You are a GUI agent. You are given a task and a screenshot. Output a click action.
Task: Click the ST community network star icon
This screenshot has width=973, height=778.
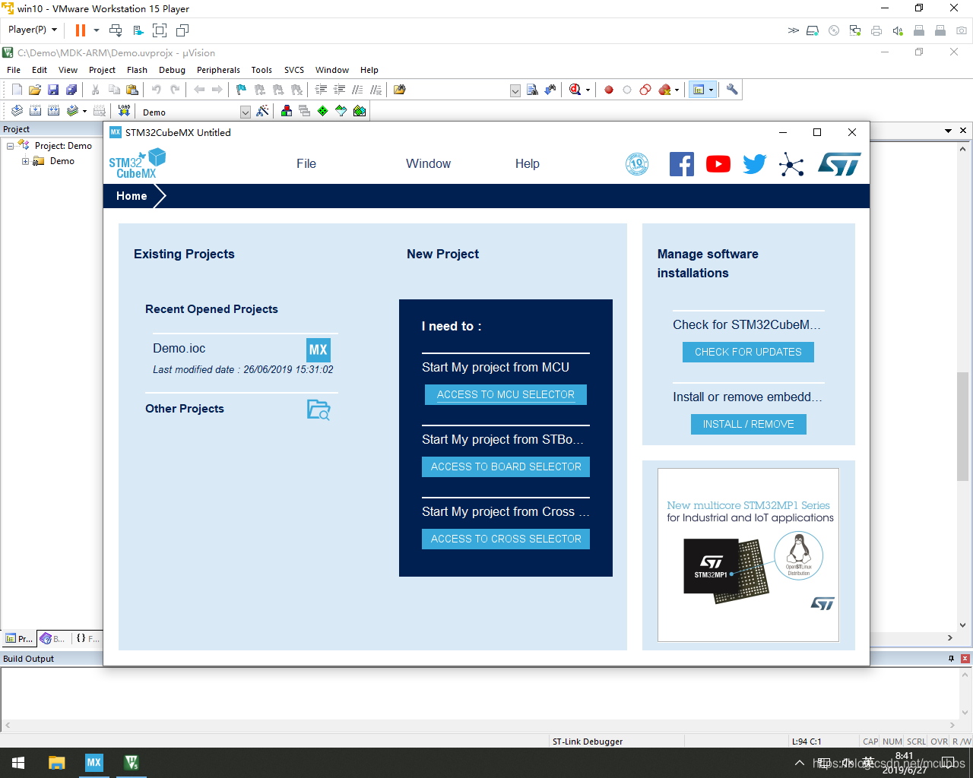[791, 164]
